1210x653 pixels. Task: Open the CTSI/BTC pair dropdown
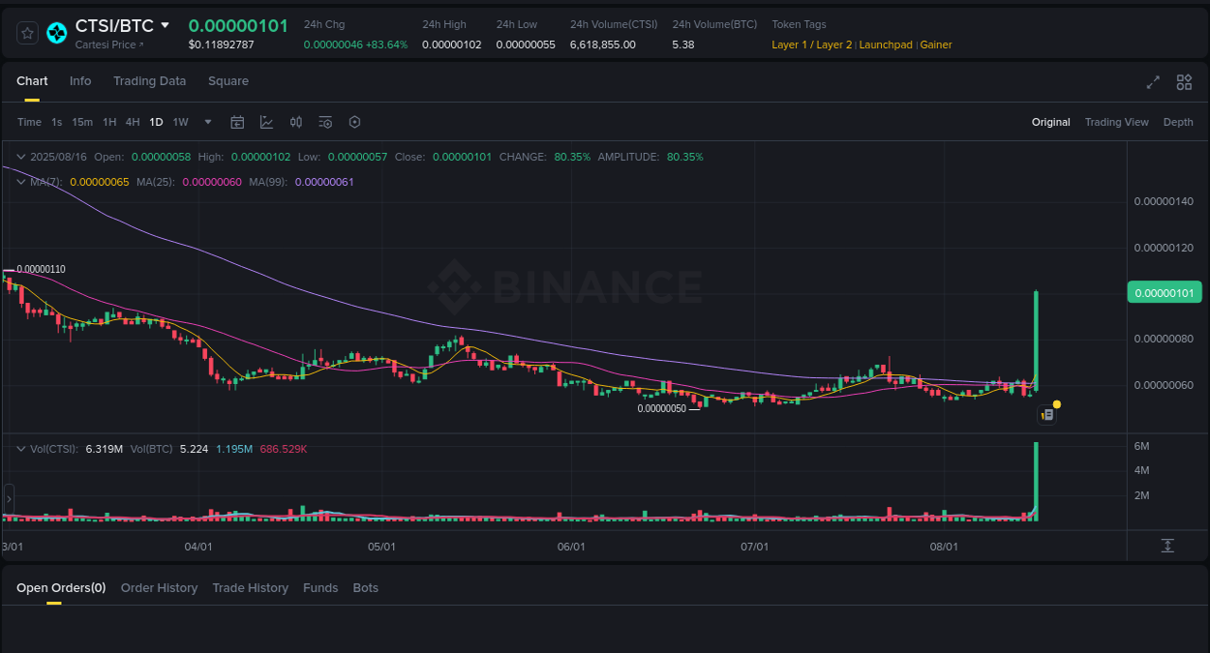[164, 25]
